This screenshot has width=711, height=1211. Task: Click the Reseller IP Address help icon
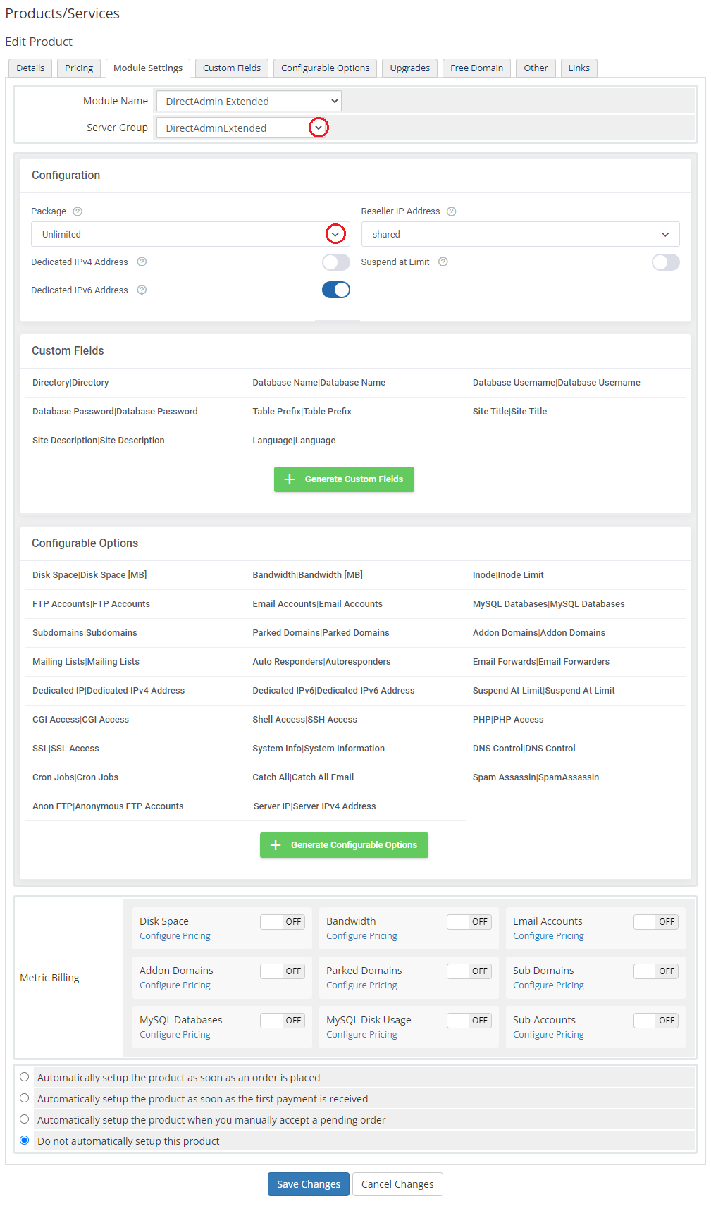[452, 211]
